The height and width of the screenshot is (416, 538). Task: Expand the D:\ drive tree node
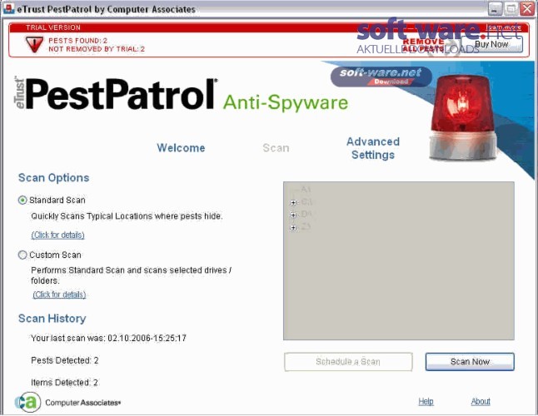293,215
